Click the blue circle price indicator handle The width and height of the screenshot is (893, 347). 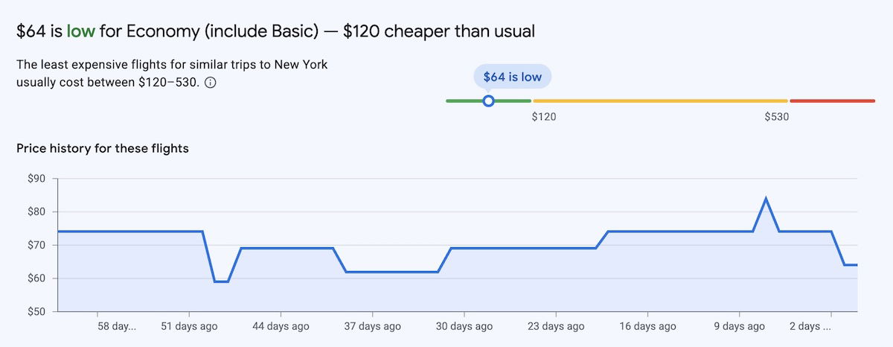click(488, 101)
